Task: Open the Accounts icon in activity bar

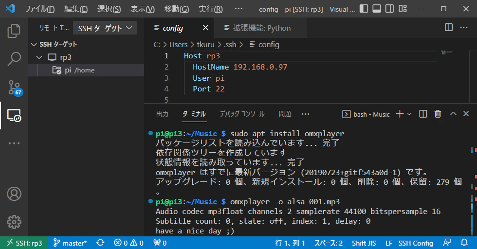Action: [x=14, y=194]
